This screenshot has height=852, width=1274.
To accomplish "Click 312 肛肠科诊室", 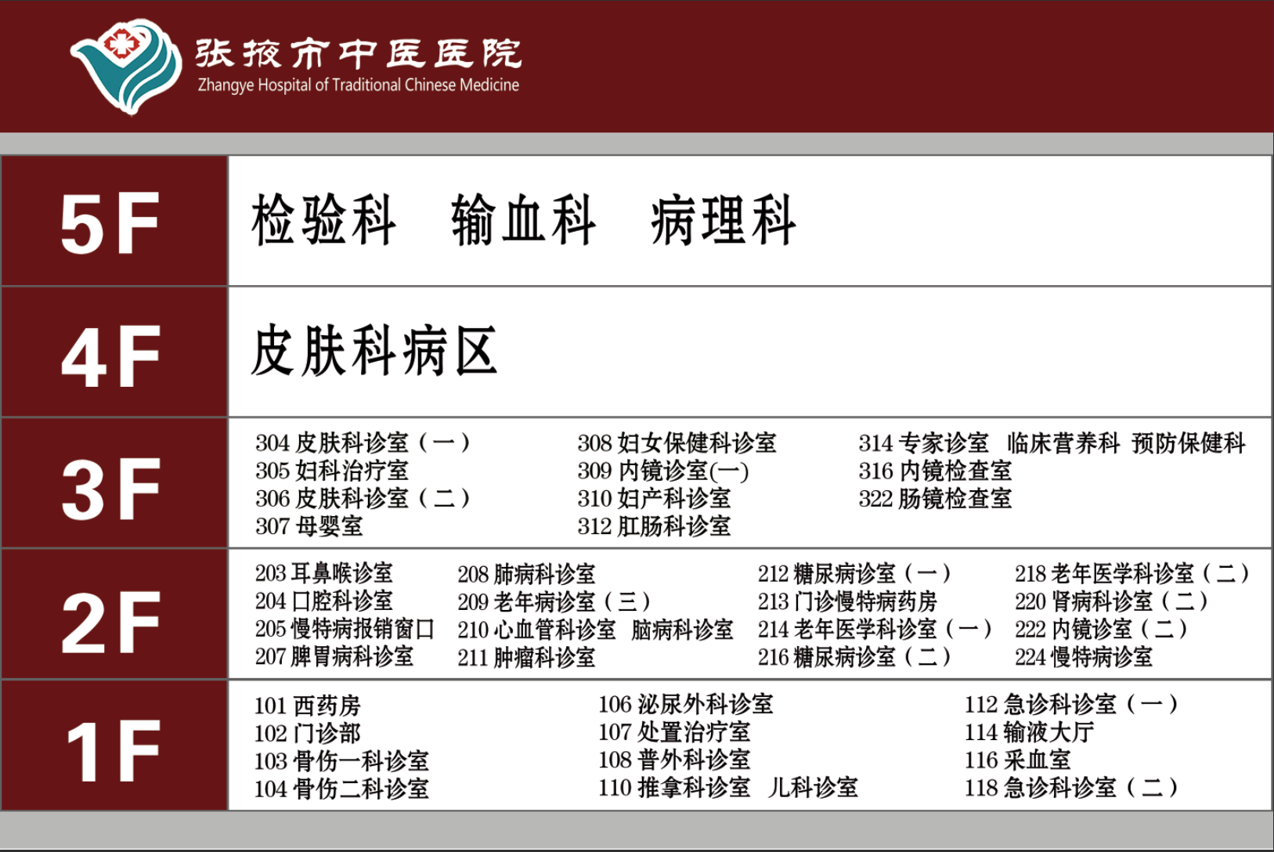I will pos(654,526).
